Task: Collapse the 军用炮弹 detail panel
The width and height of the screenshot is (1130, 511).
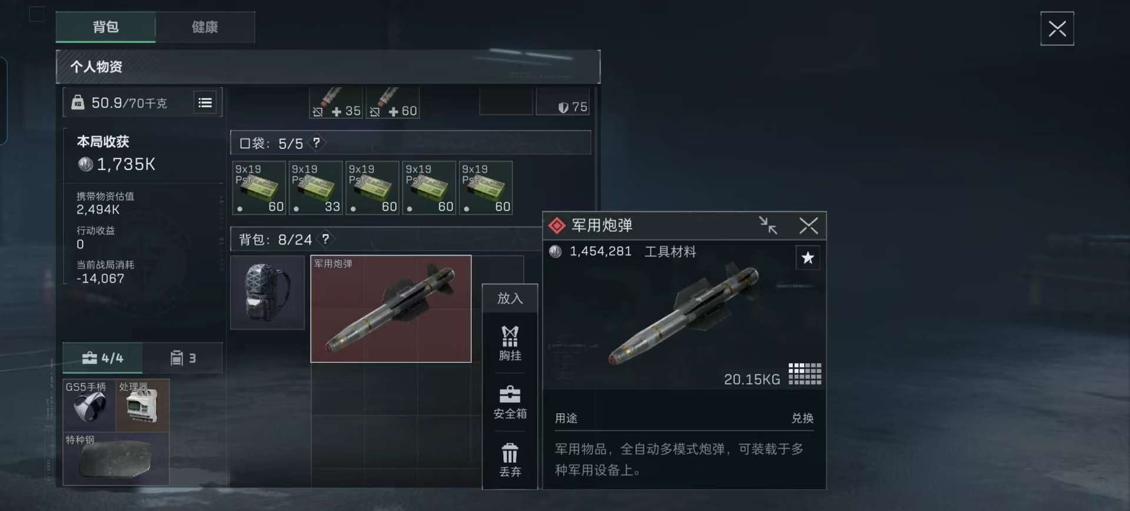Action: pyautogui.click(x=768, y=225)
